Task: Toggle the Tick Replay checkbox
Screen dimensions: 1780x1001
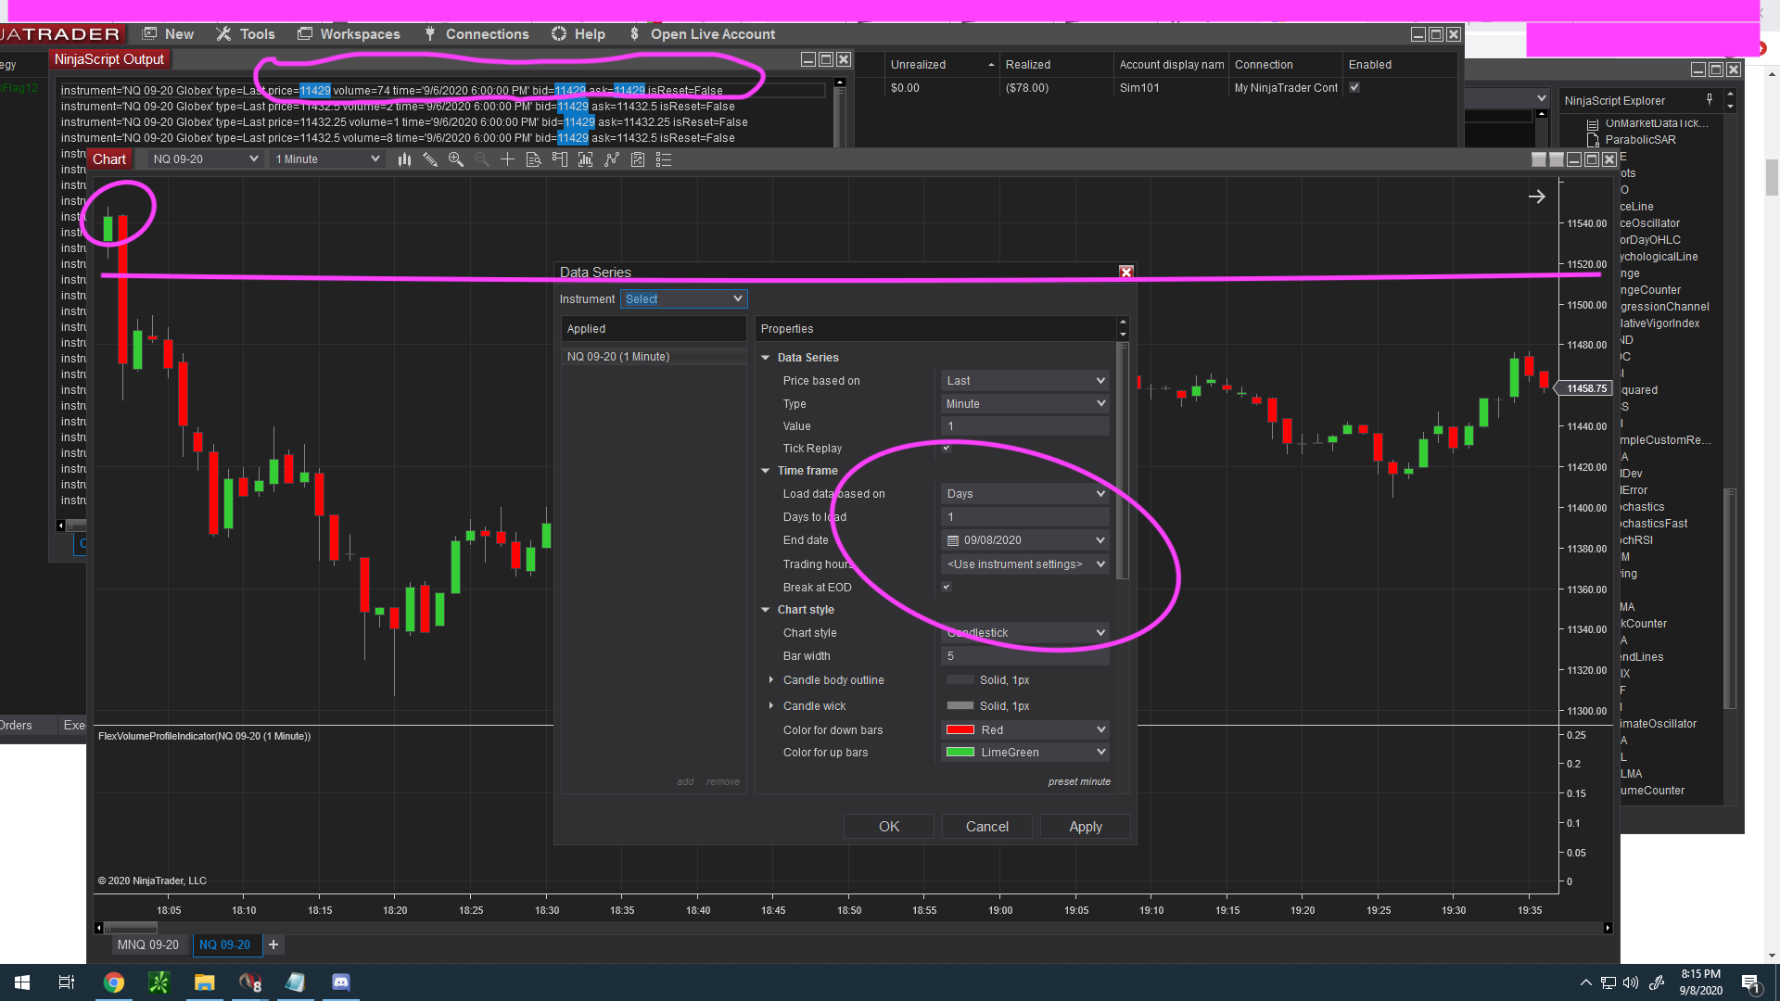Action: pos(947,449)
